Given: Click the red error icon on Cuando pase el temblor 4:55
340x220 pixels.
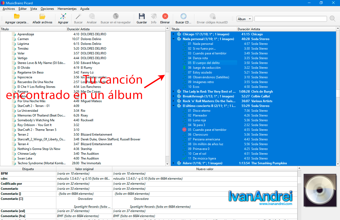Looking at the screenshot, I should click(x=184, y=130).
